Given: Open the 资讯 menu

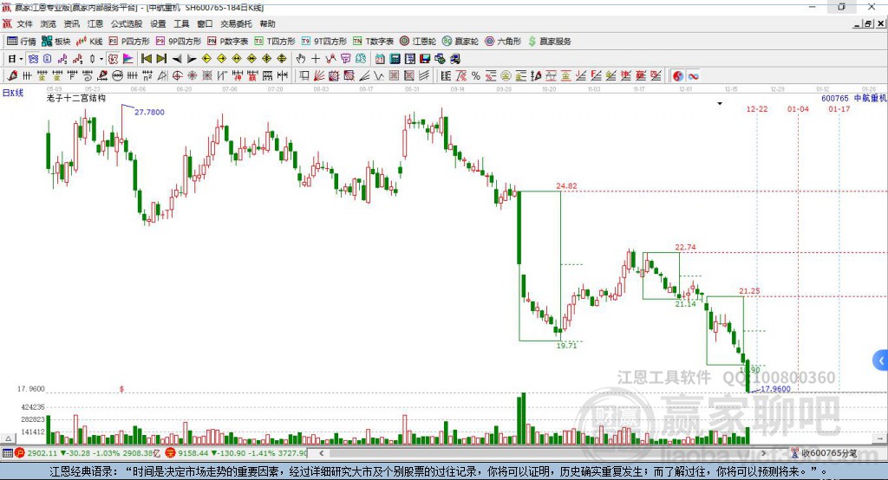Looking at the screenshot, I should (71, 23).
